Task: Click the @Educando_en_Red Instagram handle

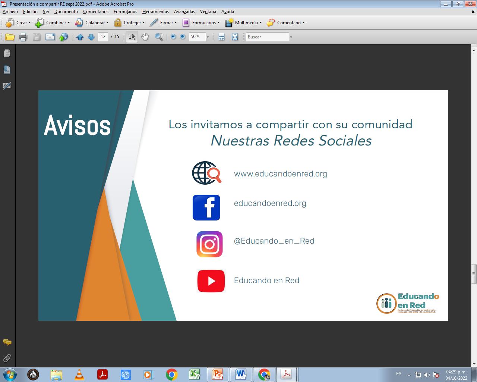Action: 274,241
